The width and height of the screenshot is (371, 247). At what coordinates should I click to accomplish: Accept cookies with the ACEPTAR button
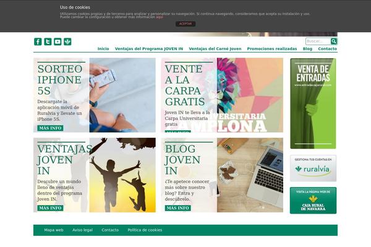pyautogui.click(x=185, y=23)
